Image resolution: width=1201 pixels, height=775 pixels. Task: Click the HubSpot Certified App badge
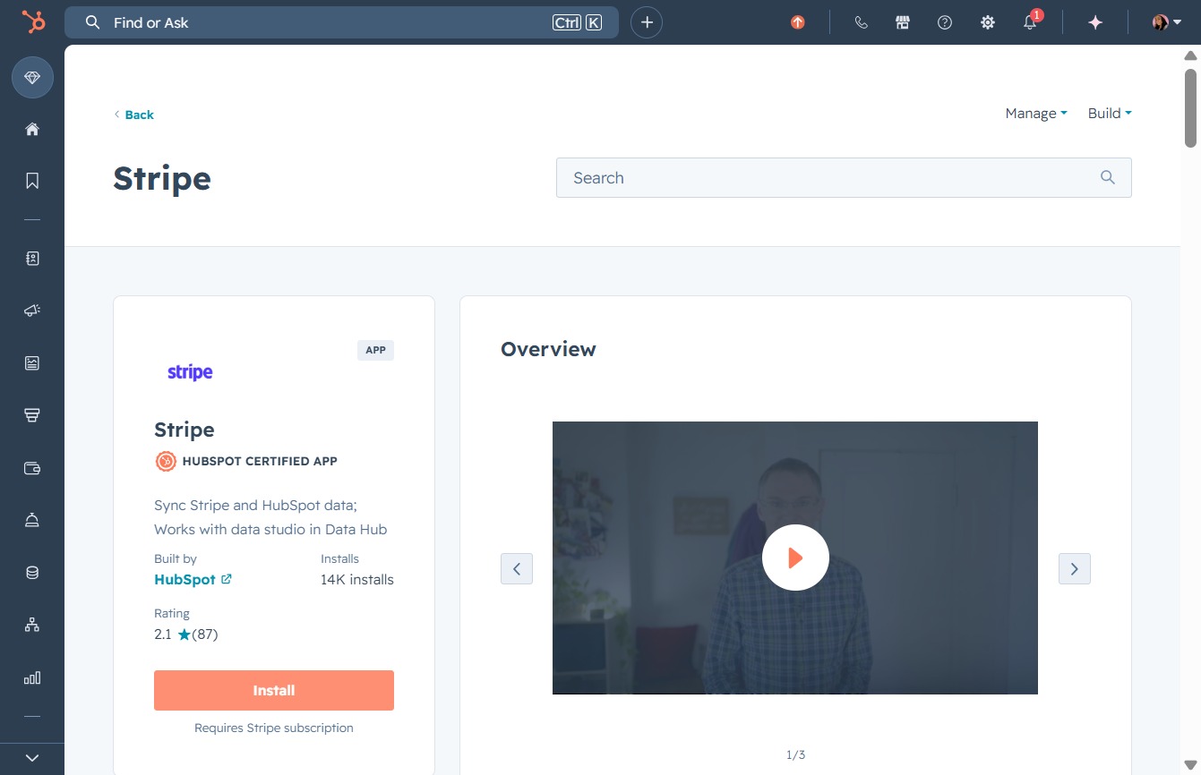(x=246, y=461)
